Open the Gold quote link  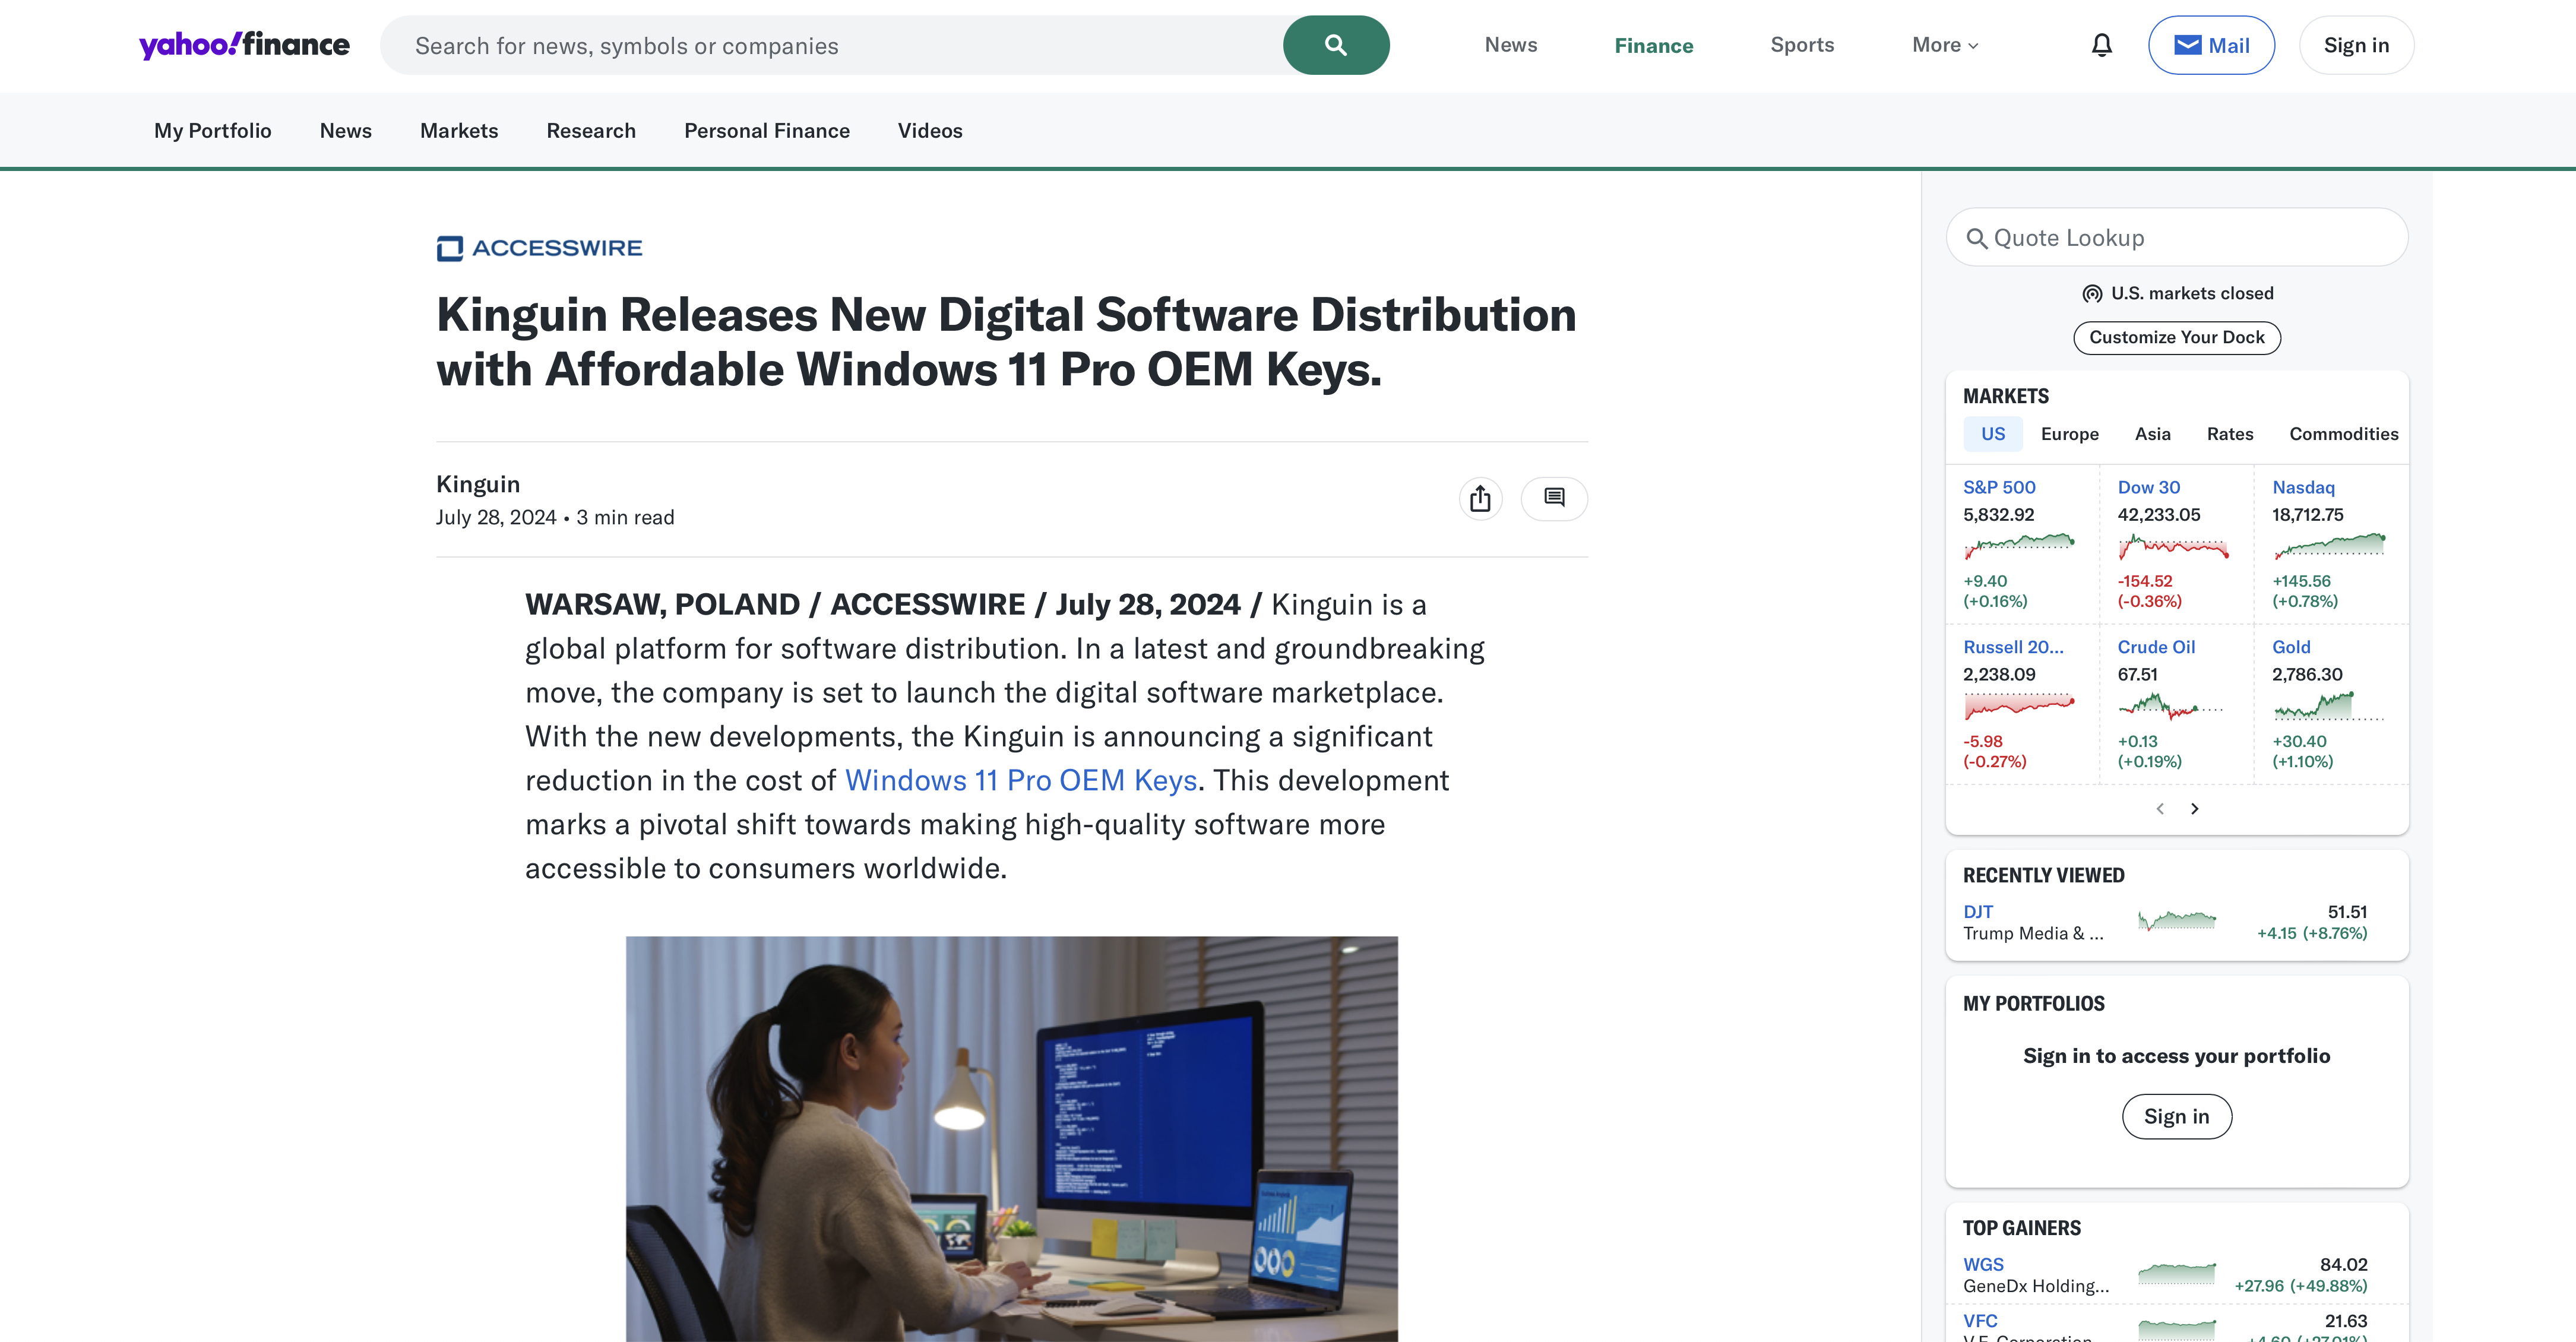(2291, 647)
